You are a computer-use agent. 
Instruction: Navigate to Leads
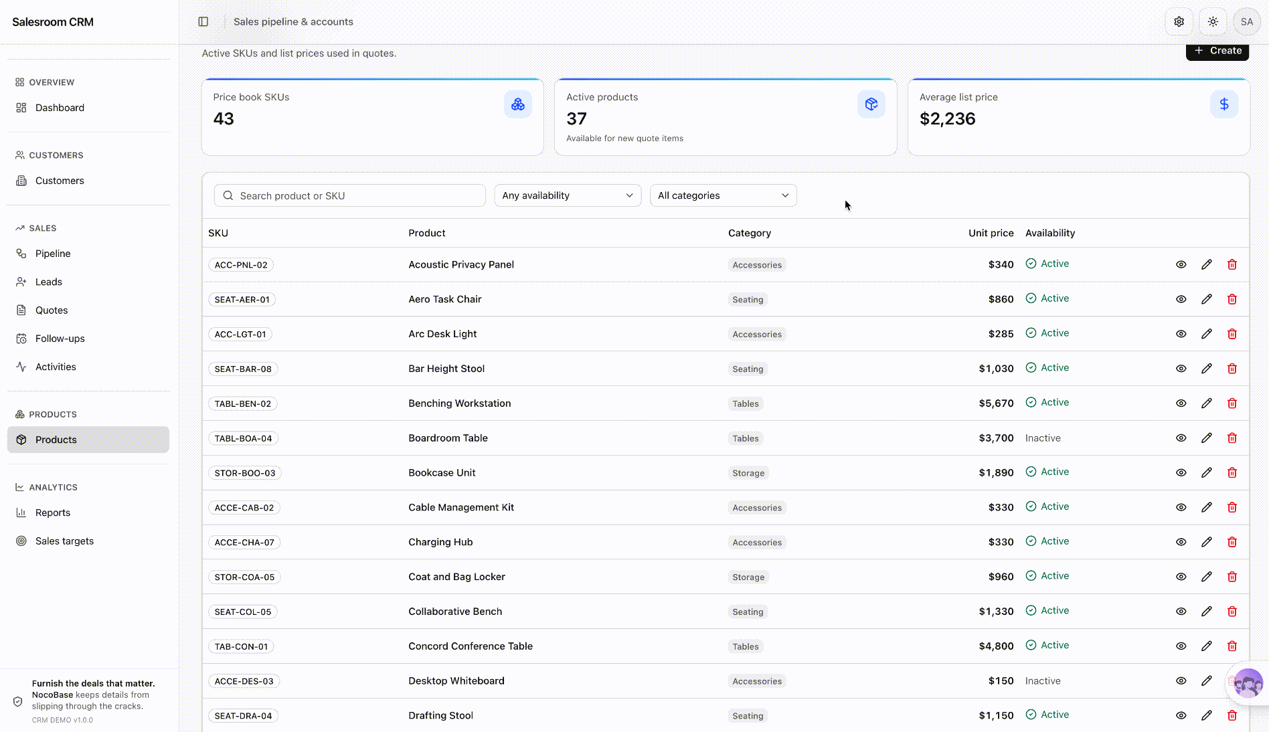coord(88,282)
